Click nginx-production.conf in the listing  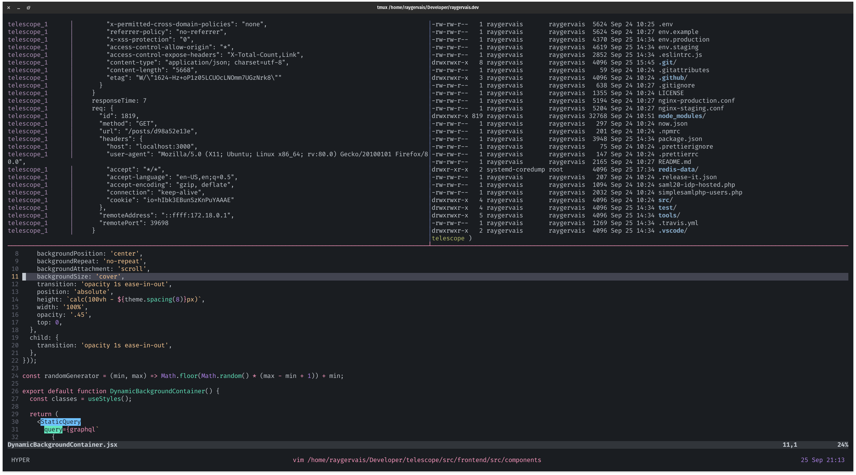696,101
